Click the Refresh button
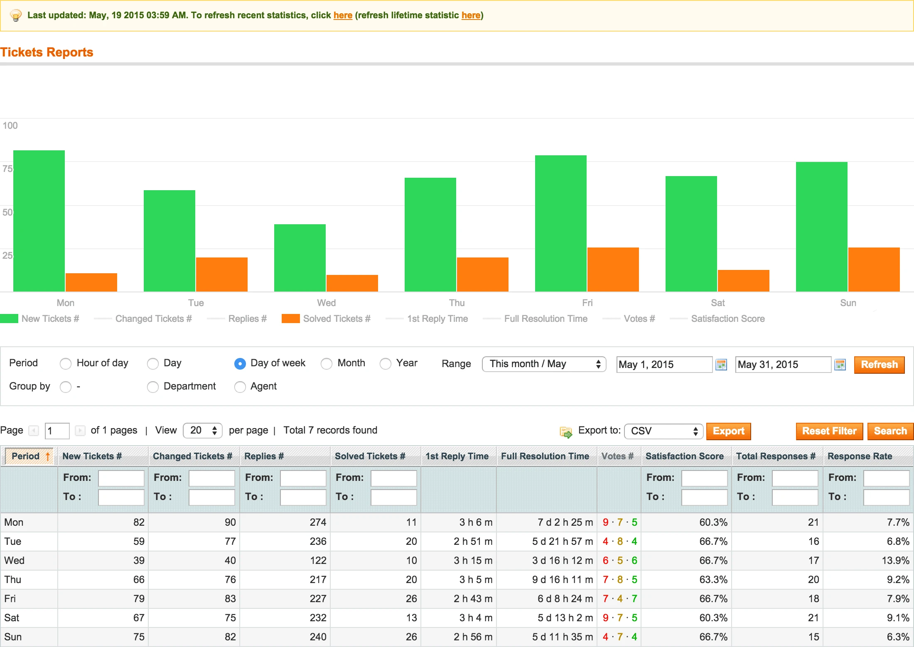Image resolution: width=914 pixels, height=647 pixels. coord(879,365)
